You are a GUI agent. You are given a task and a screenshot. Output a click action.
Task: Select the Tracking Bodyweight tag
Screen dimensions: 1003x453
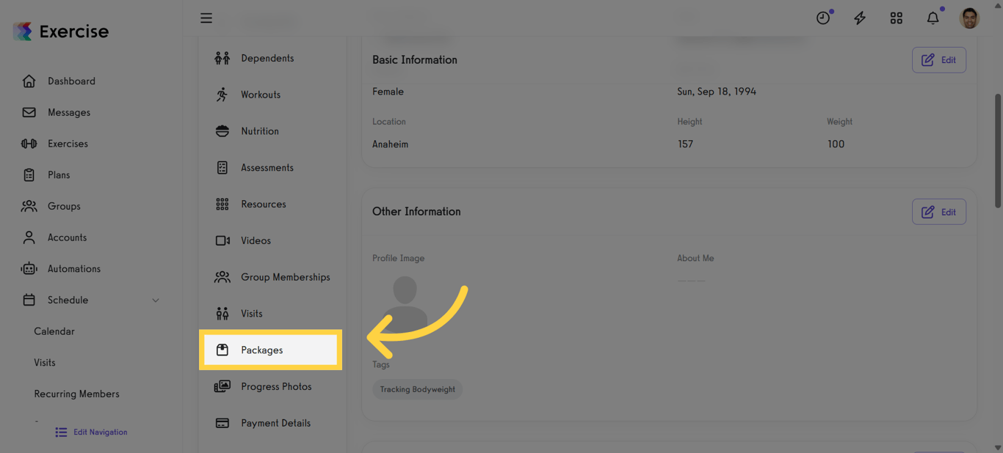[417, 389]
